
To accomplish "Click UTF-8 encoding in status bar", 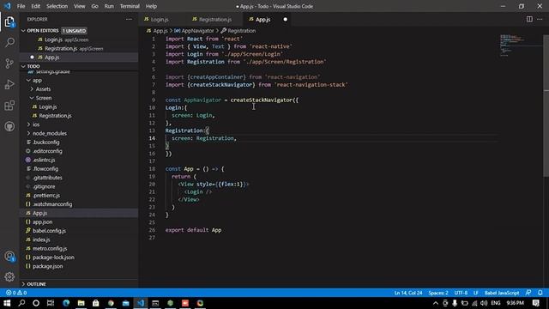I will [461, 293].
